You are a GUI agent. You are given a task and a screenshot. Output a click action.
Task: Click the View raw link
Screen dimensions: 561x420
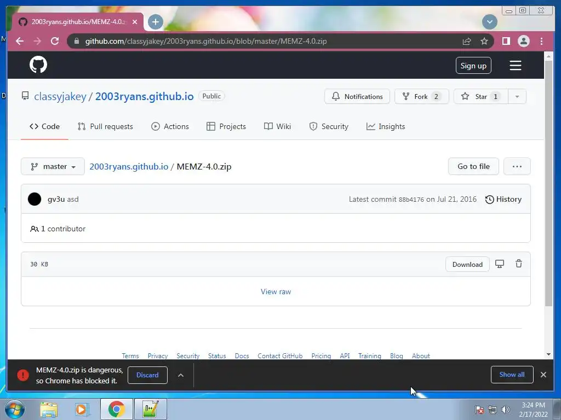click(276, 291)
